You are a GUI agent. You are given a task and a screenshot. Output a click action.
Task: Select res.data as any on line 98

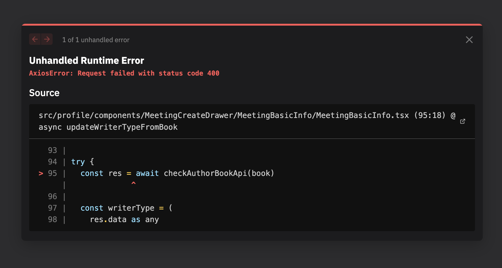tap(124, 219)
